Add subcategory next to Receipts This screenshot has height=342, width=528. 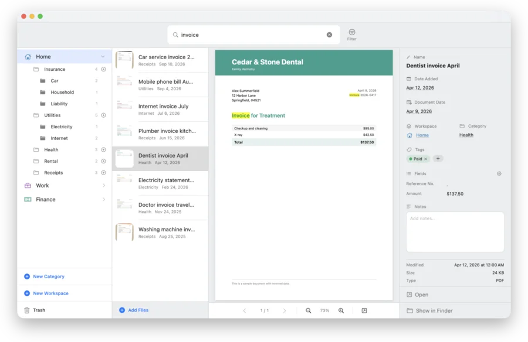(x=104, y=173)
